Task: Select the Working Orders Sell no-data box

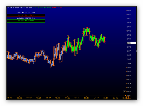Action: tap(26, 15)
